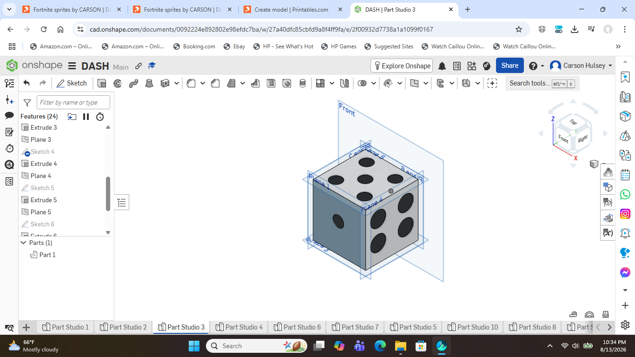
Task: Open the Suggested Sites bookmark
Action: 389,46
